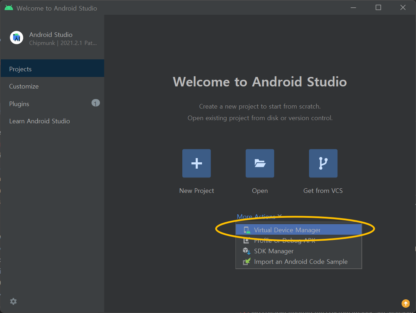
Task: Open the settings gear in sidebar
Action: 13,301
